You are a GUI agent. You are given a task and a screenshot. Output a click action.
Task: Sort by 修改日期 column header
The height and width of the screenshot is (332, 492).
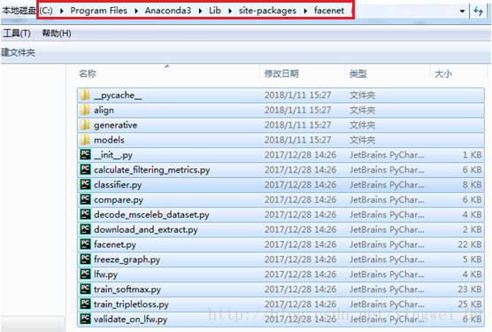point(281,73)
